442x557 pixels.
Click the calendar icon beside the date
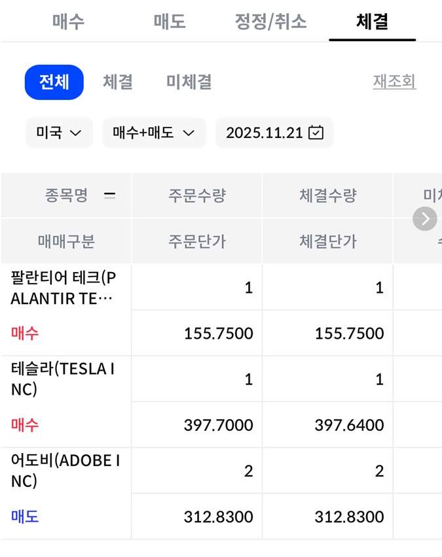pyautogui.click(x=316, y=133)
